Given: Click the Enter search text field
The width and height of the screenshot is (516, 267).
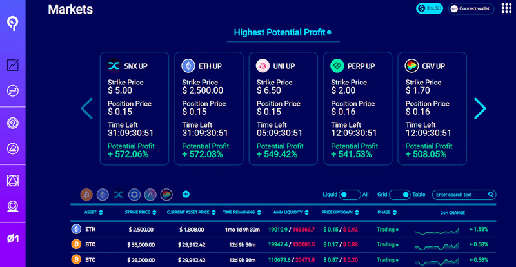Looking at the screenshot, I should pyautogui.click(x=464, y=195).
